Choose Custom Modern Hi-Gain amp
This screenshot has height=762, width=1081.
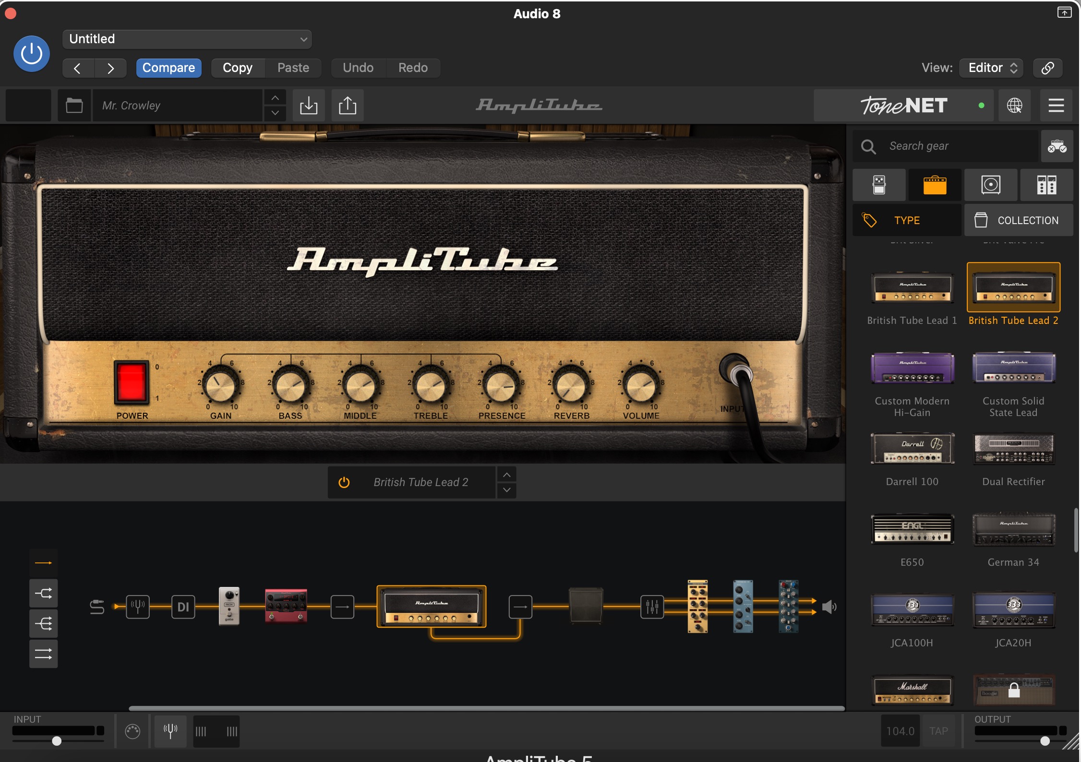(x=912, y=369)
